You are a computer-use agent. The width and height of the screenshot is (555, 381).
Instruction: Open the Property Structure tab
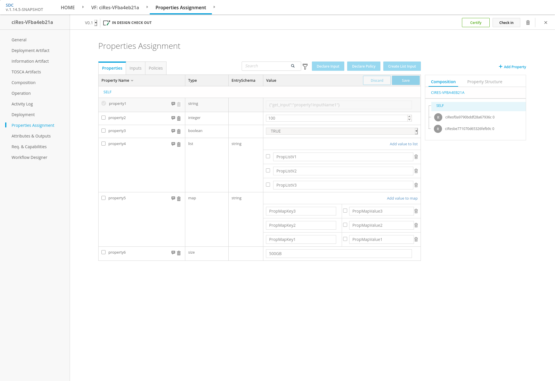point(484,82)
